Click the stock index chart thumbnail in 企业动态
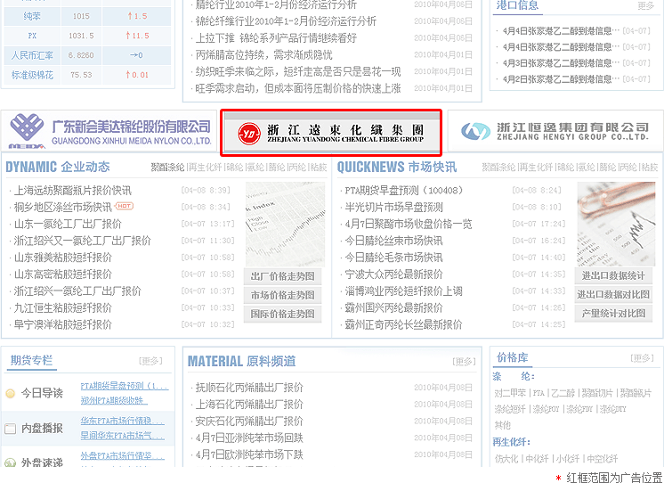 pyautogui.click(x=285, y=224)
